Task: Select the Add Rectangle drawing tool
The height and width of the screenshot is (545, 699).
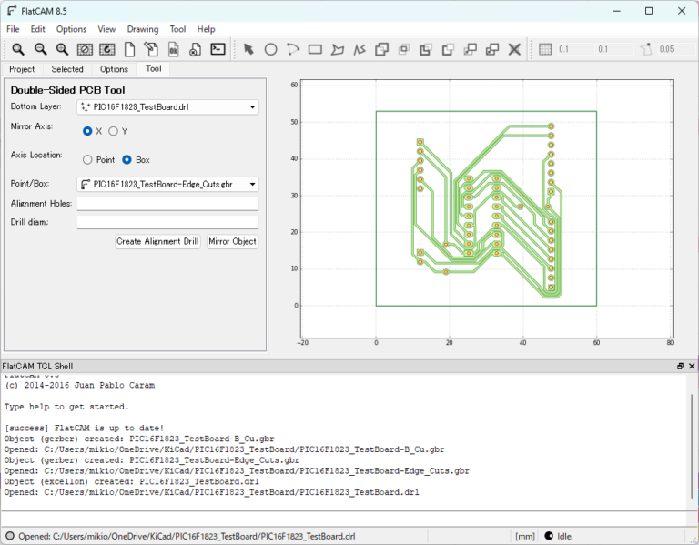Action: 315,49
